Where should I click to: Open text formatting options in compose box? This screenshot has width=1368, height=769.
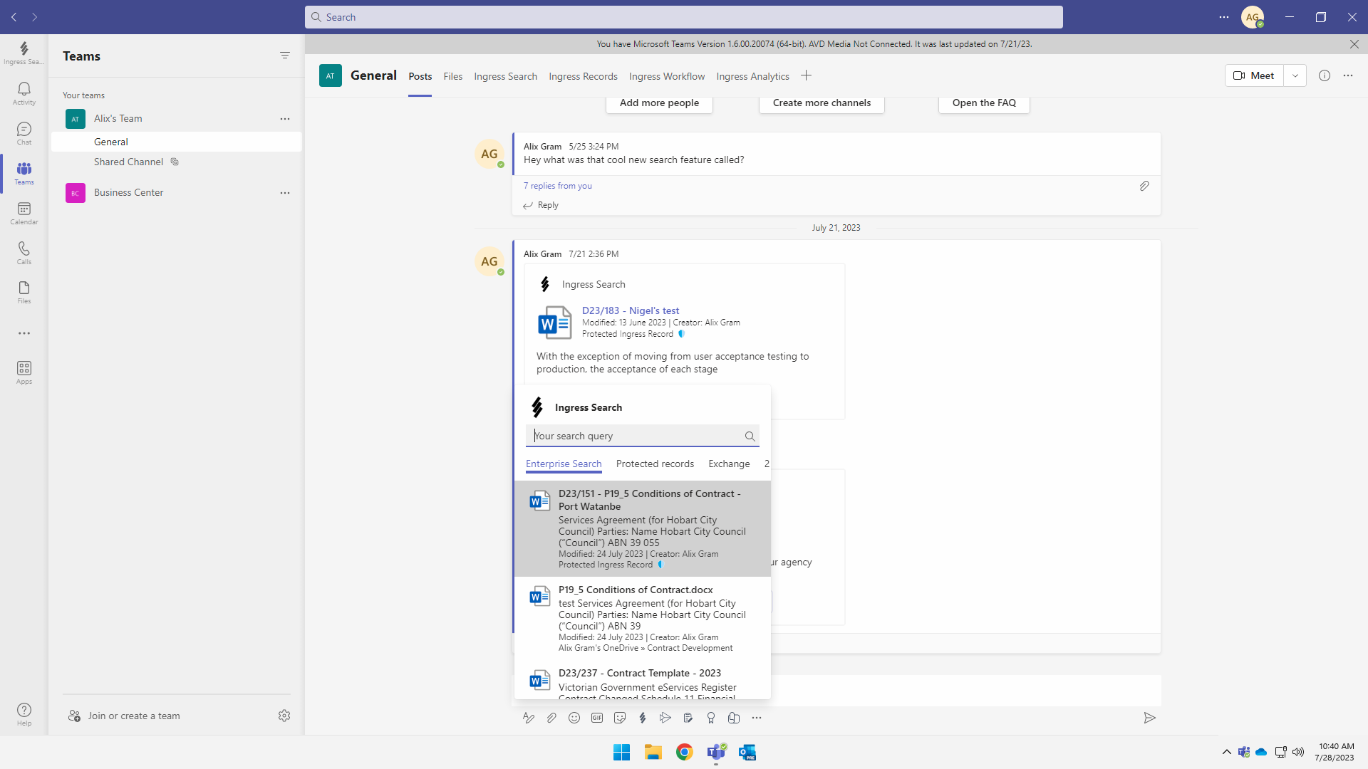point(528,718)
